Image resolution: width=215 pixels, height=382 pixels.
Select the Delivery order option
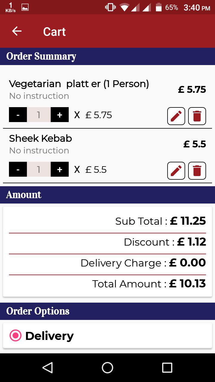[x=16, y=336]
